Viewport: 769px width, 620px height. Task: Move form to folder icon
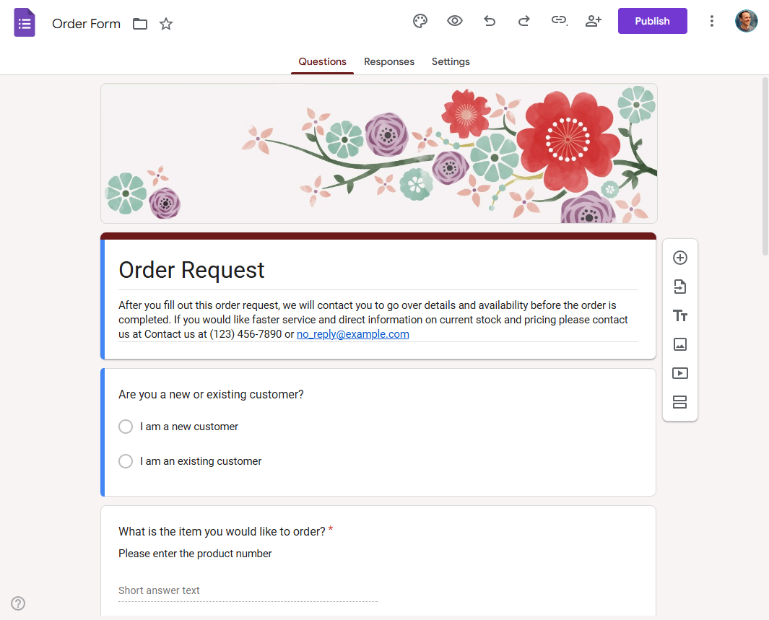[140, 24]
